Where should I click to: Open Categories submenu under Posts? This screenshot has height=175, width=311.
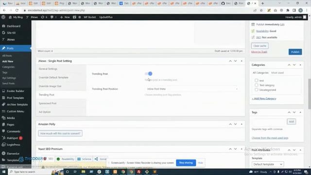[x=8, y=67]
